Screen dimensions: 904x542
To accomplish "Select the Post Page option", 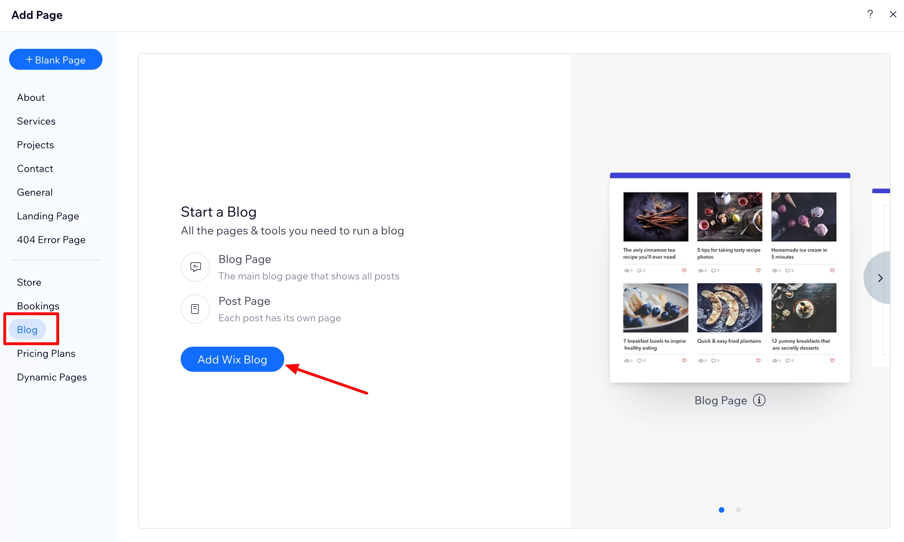I will 244,301.
